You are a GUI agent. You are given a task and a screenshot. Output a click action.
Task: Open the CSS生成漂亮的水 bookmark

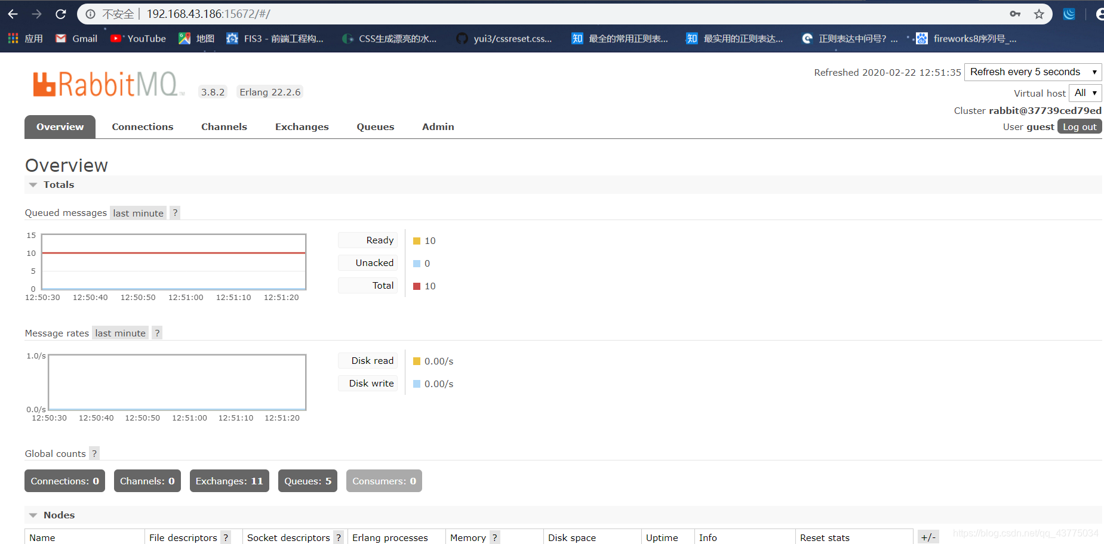(x=389, y=38)
